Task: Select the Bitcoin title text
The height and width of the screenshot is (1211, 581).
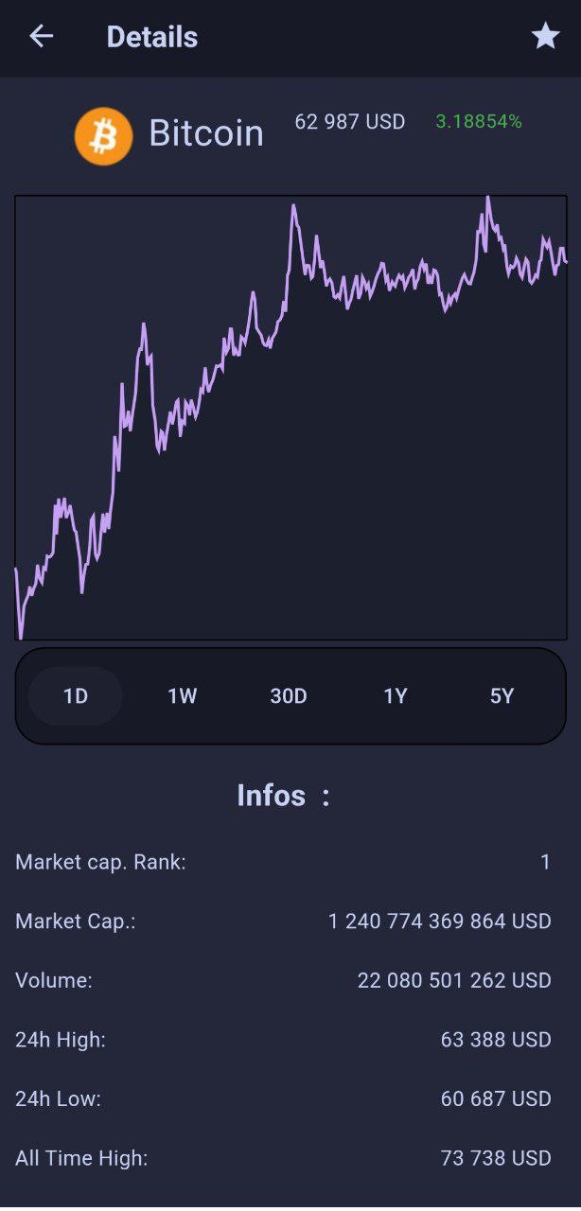Action: pyautogui.click(x=206, y=133)
